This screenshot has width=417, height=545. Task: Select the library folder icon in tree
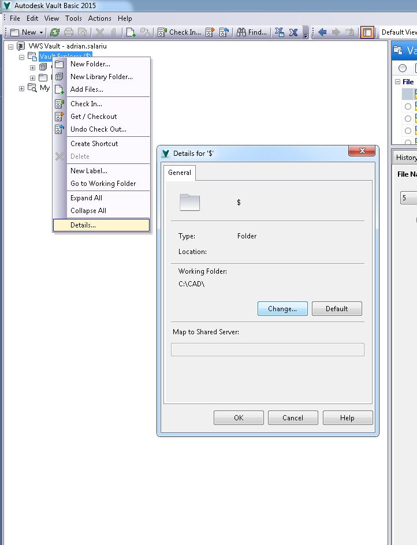tap(43, 67)
